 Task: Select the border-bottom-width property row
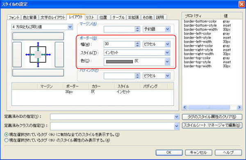(212, 30)
